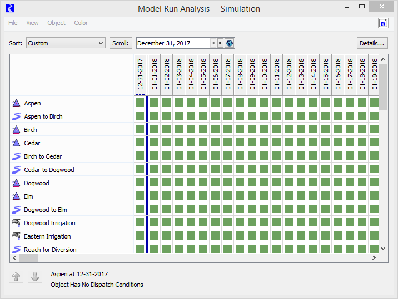398x299 pixels.
Task: Click the Dogwood Irrigation water user icon
Action: click(x=16, y=223)
